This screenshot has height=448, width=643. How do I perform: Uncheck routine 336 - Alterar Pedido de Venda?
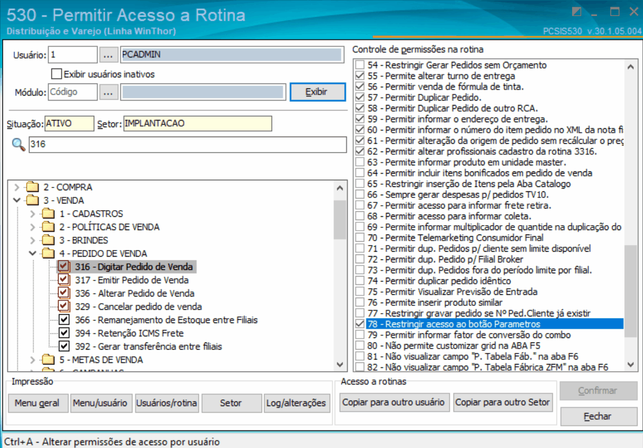pos(64,293)
